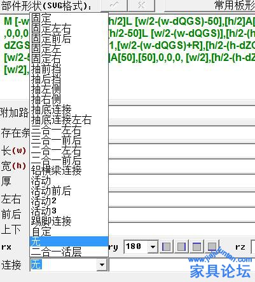The image size is (255, 282).
Task: Select highlighted 无 item in list
Action: (69, 241)
